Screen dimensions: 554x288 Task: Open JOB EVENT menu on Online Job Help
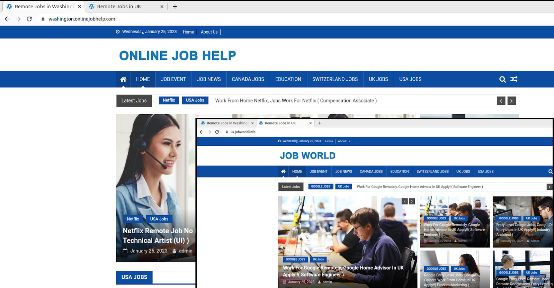tap(173, 79)
